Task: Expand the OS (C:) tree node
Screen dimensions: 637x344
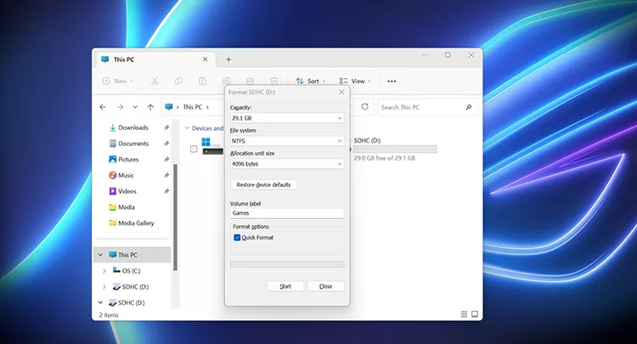Action: (104, 271)
